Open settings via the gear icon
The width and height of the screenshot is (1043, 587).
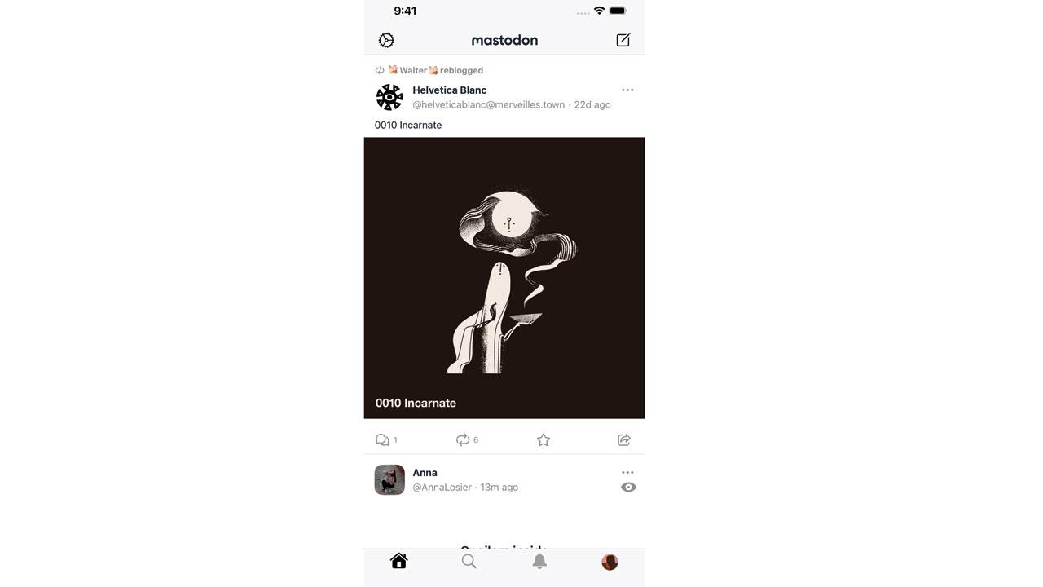pos(386,40)
